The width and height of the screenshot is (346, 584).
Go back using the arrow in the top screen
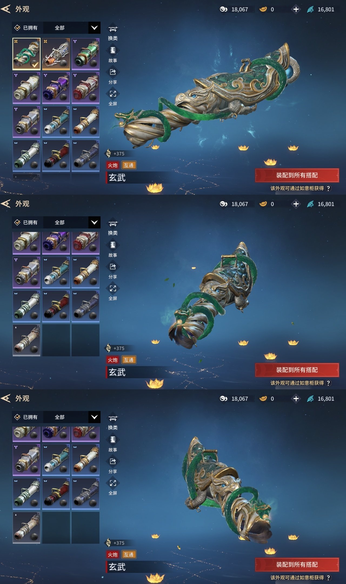pos(6,9)
